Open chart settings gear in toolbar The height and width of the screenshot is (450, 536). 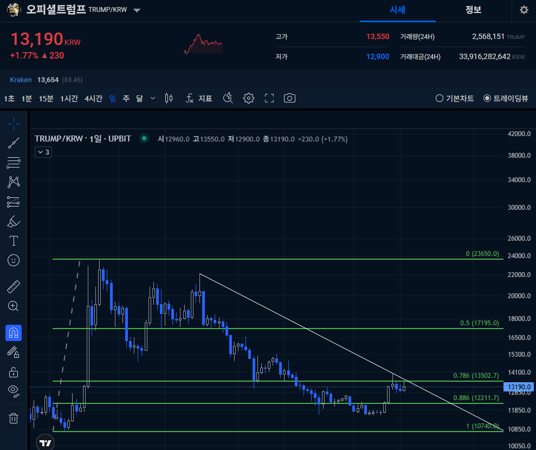pyautogui.click(x=249, y=99)
